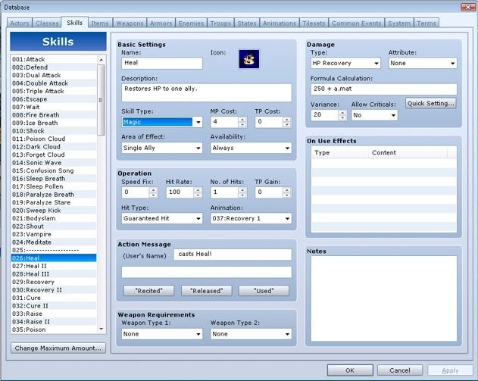Click the "Recited" message button

149,291
